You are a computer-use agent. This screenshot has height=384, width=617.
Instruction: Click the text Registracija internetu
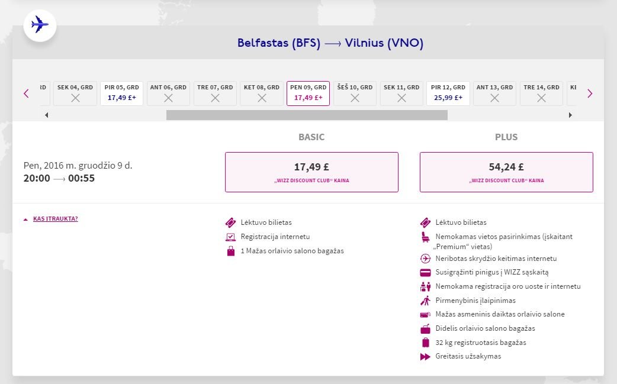point(275,237)
